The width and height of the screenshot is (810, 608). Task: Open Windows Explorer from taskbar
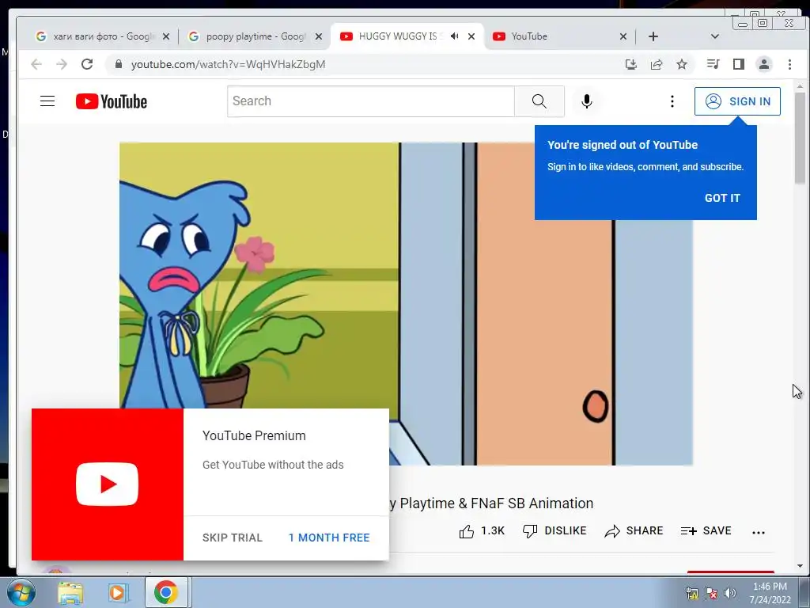point(70,593)
